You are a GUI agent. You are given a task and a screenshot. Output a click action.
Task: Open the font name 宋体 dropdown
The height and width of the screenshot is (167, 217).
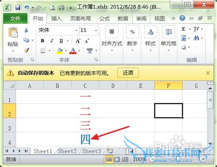[76, 30]
